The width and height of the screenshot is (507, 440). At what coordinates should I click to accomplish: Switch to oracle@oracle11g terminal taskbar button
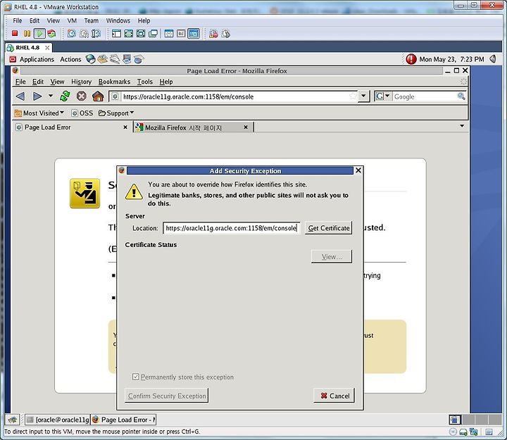(x=58, y=420)
